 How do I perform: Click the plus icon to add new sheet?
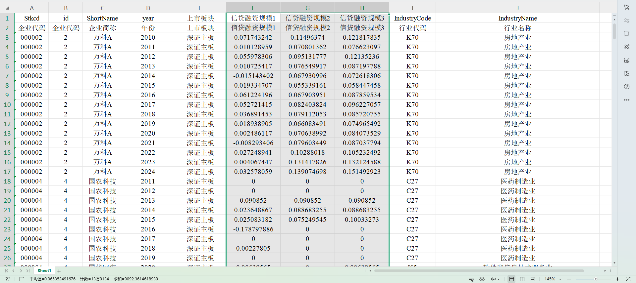[59, 271]
